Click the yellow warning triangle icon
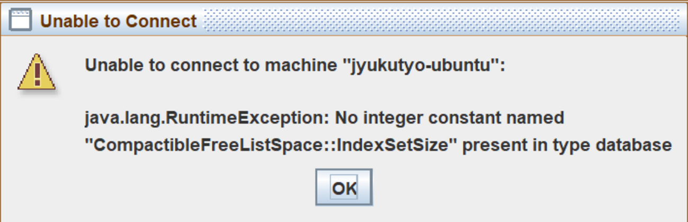 [x=37, y=72]
